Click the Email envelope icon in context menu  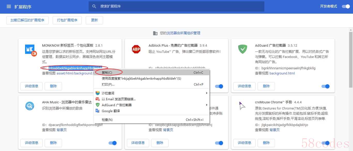point(98,99)
